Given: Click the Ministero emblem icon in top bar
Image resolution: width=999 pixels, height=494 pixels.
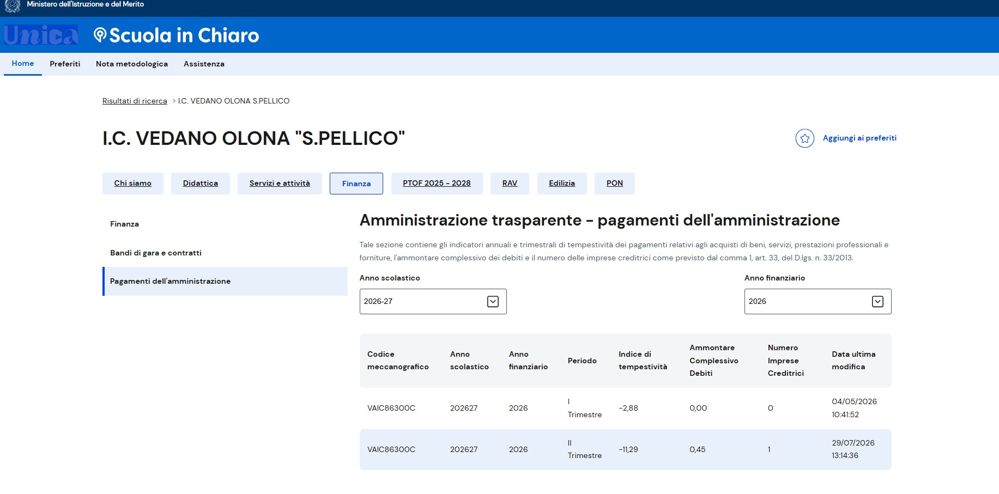Looking at the screenshot, I should [12, 5].
